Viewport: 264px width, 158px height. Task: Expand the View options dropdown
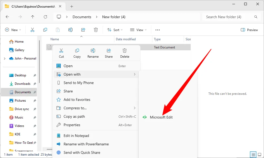[x=138, y=30]
